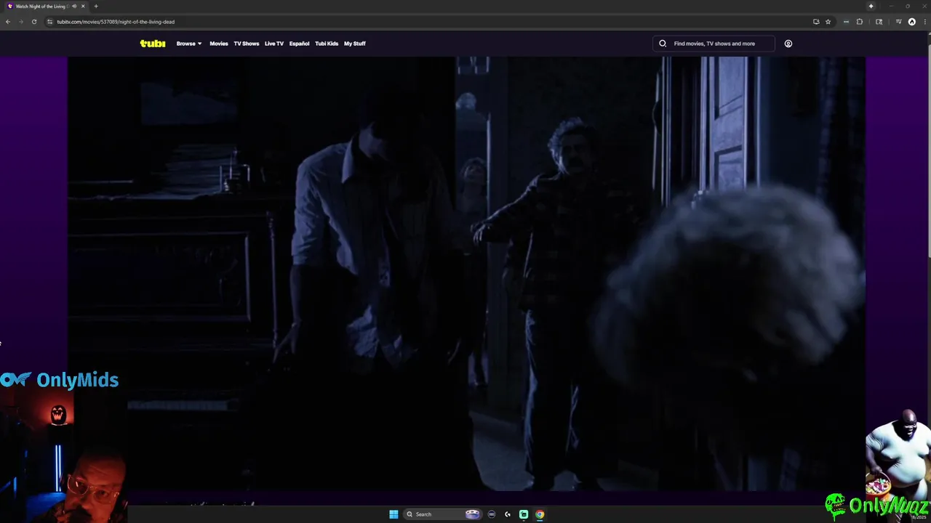Expand the Browse dropdown menu
This screenshot has width=931, height=523.
[x=189, y=44]
